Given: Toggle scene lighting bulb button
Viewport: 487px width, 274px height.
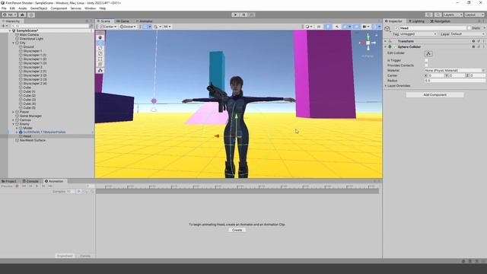Looking at the screenshot, I should pyautogui.click(x=328, y=27).
